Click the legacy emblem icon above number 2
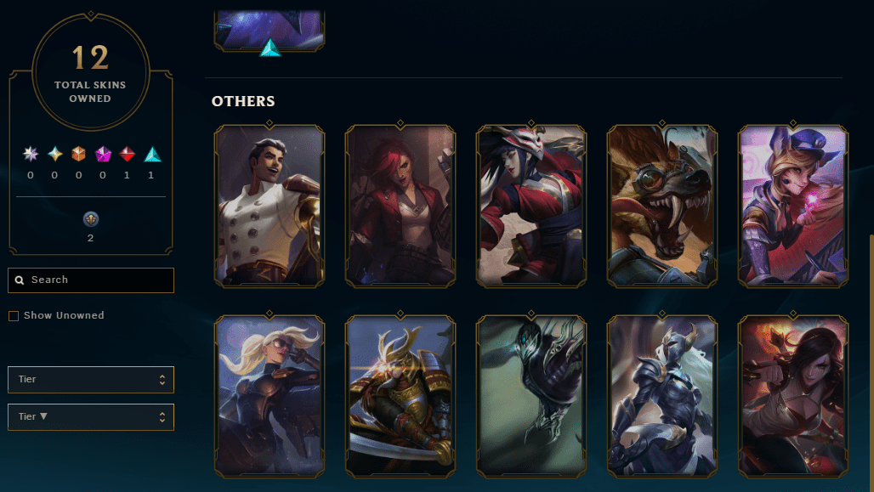 tap(91, 219)
